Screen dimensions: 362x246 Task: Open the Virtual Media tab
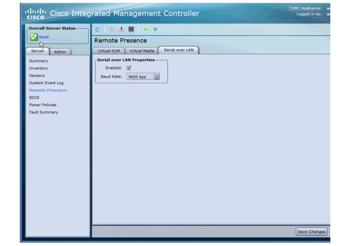click(141, 51)
